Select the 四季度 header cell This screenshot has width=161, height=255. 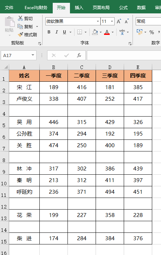pos(138,76)
